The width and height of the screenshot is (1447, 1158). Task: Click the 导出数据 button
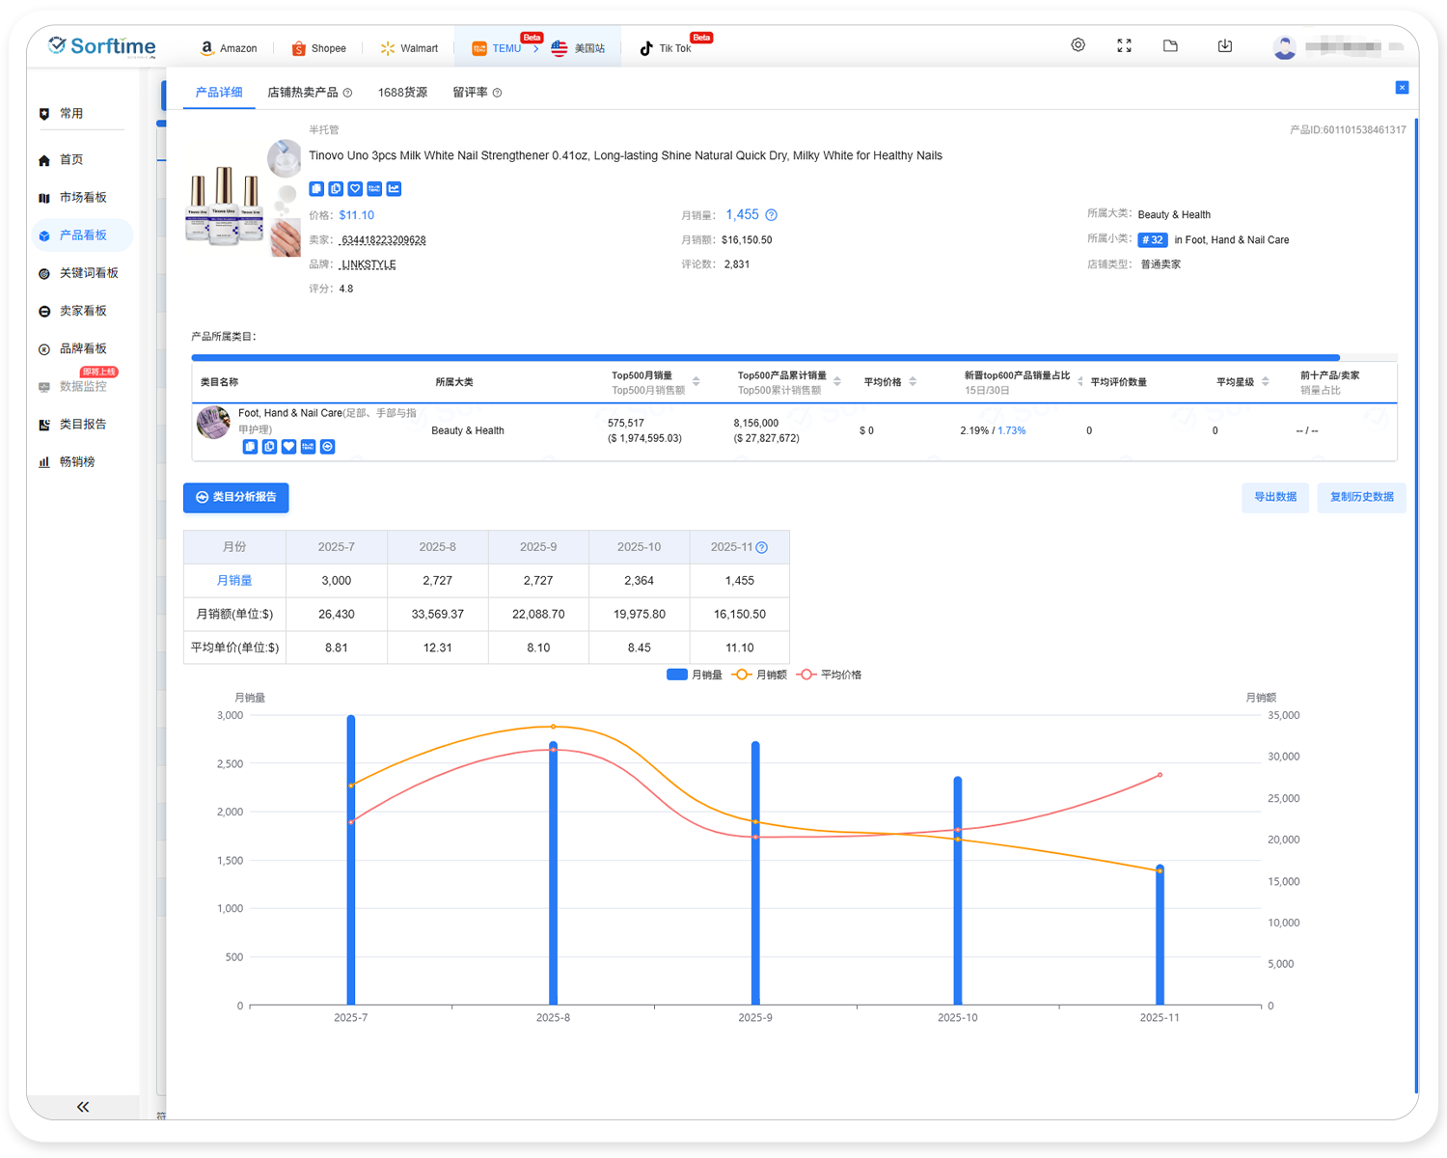(1274, 497)
